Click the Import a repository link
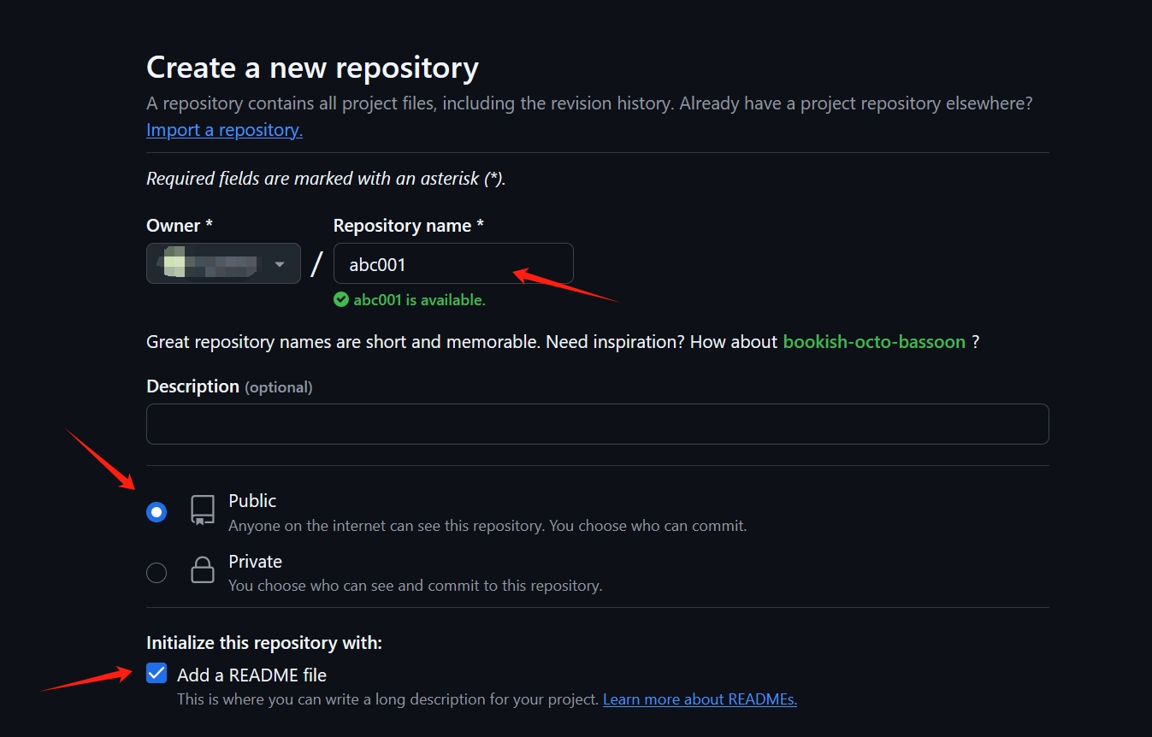 (x=224, y=130)
